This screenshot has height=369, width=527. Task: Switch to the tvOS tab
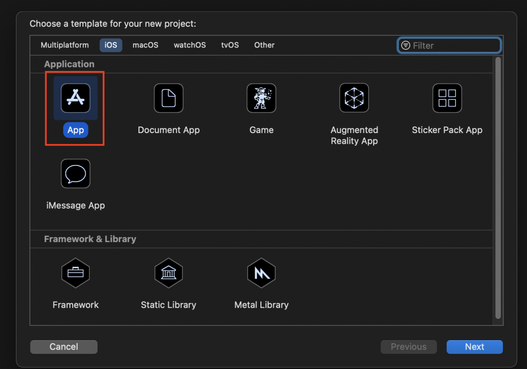coord(230,45)
